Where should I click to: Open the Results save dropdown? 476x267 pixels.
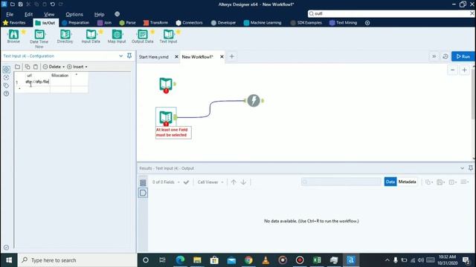point(440,182)
